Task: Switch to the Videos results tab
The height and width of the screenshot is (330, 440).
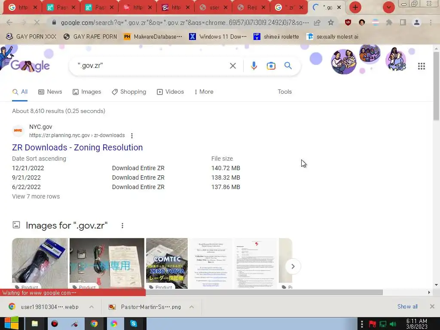Action: pos(170,92)
